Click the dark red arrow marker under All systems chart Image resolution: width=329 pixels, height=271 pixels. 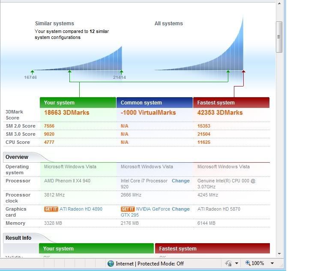point(243,72)
